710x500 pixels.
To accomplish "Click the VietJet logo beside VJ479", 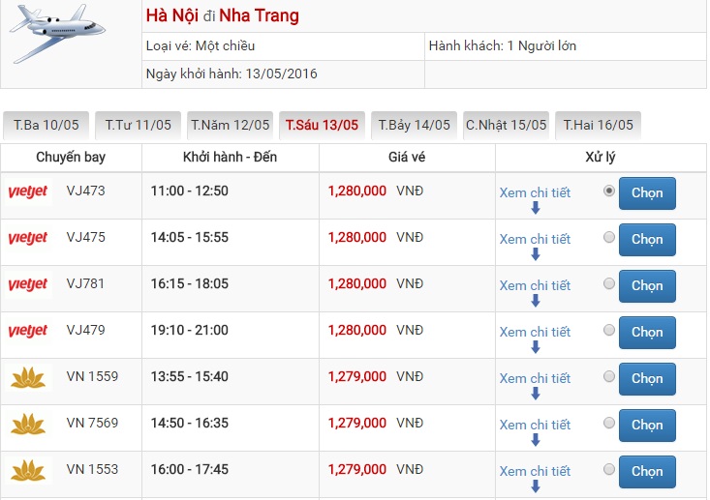I will click(x=28, y=332).
